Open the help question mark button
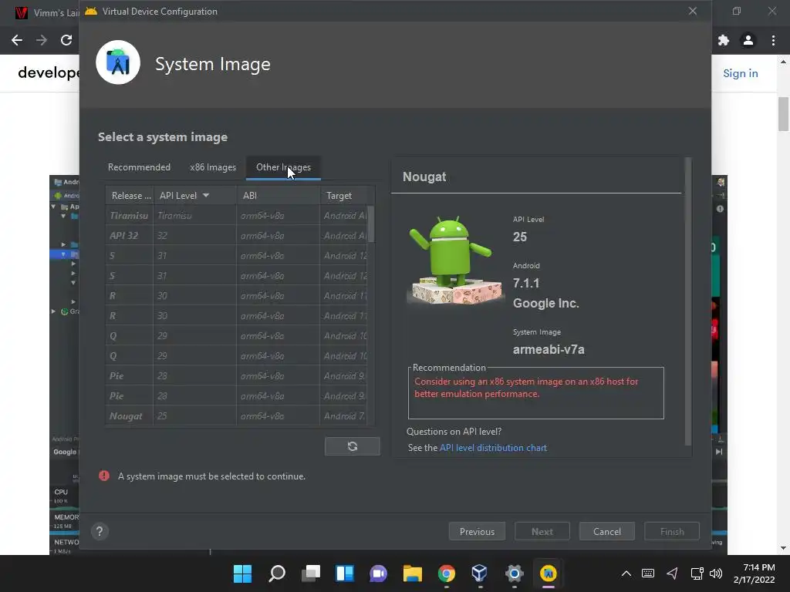The width and height of the screenshot is (790, 592). point(100,532)
